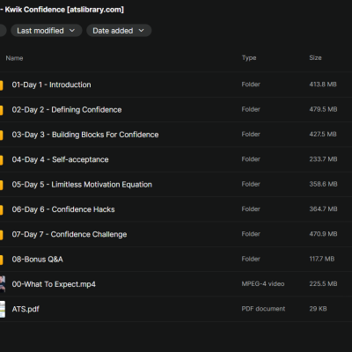The width and height of the screenshot is (352, 352).
Task: Click the 29 KB size value
Action: coord(318,309)
